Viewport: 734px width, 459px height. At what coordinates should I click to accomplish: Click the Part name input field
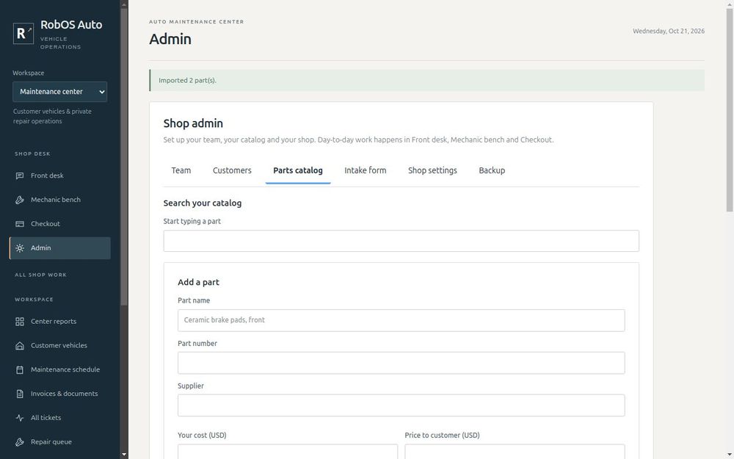(401, 320)
